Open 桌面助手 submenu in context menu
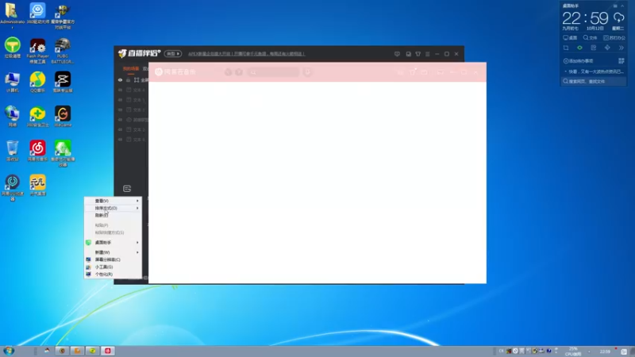Viewport: 635px width, 357px height. pos(113,243)
